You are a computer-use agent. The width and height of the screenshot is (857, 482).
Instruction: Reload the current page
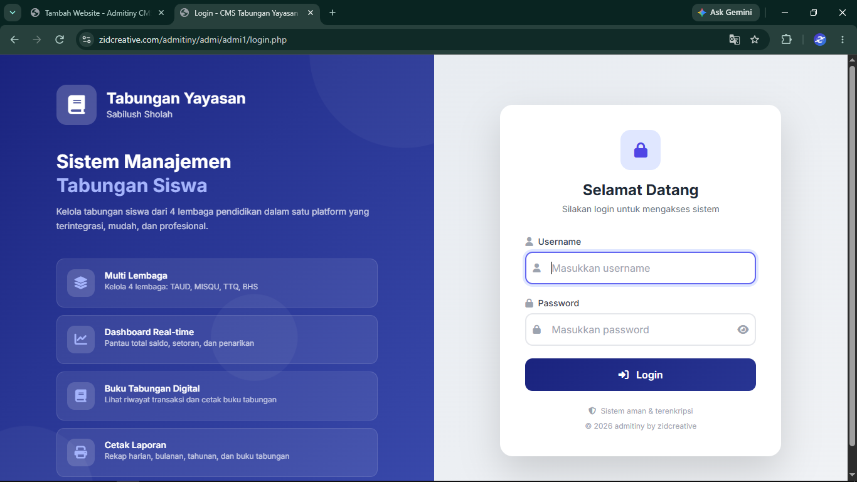60,40
